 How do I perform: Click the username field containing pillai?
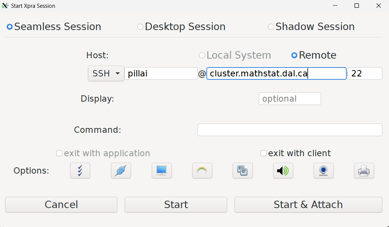(161, 73)
